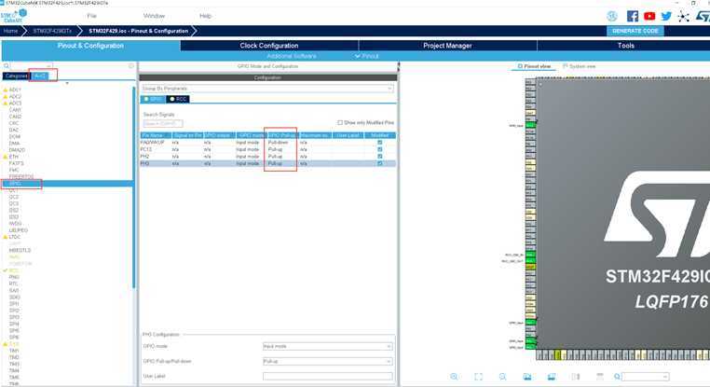
Task: Open the GPIO tab in configuration
Action: coord(153,99)
